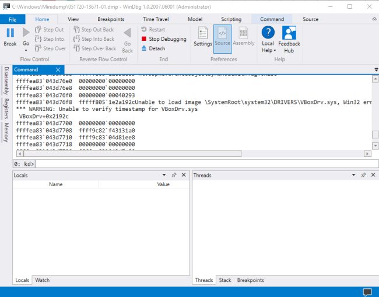Close the Locals panel
379x297 pixels.
click(184, 175)
